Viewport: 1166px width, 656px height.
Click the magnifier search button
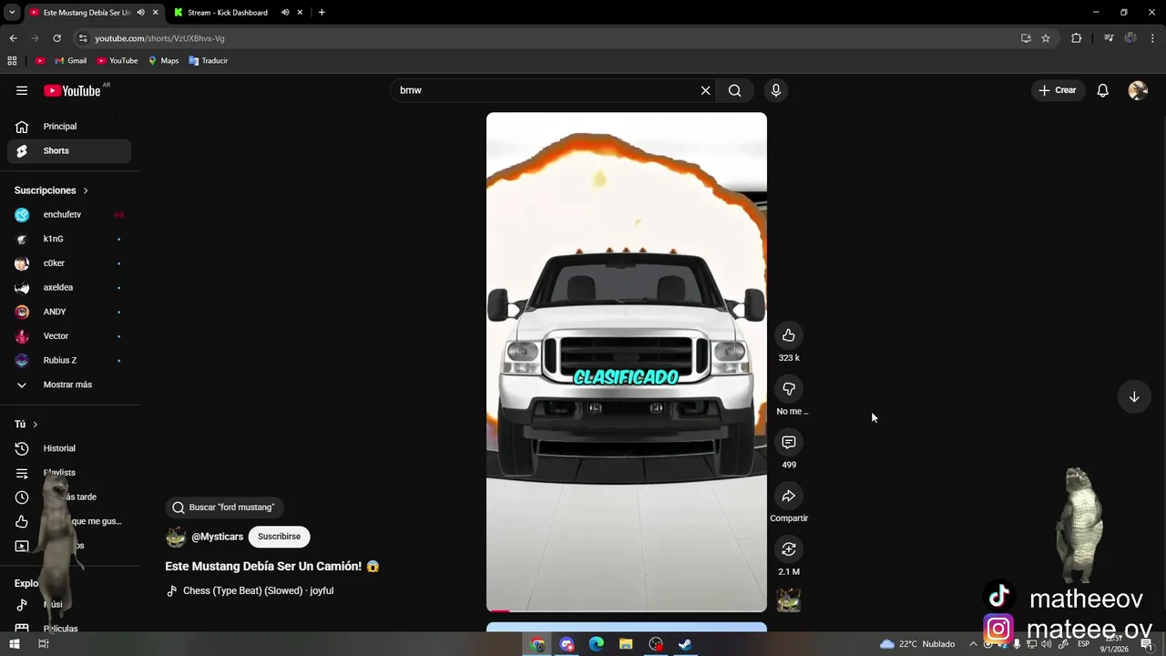tap(734, 90)
